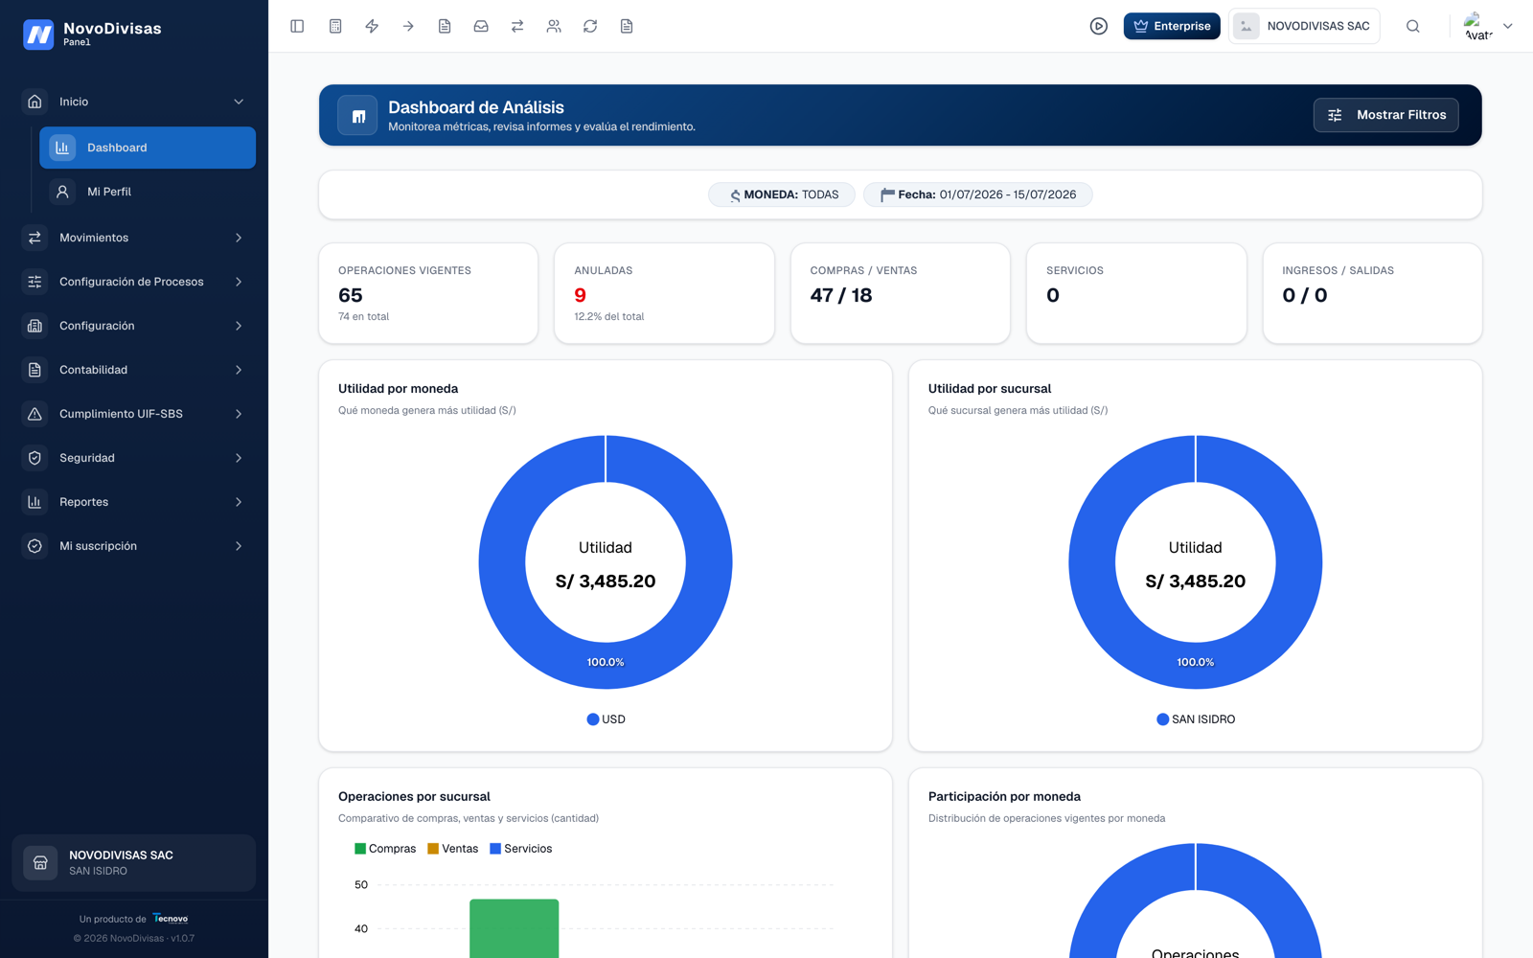Click the refresh sync icon
Viewport: 1533px width, 958px height.
tap(590, 26)
